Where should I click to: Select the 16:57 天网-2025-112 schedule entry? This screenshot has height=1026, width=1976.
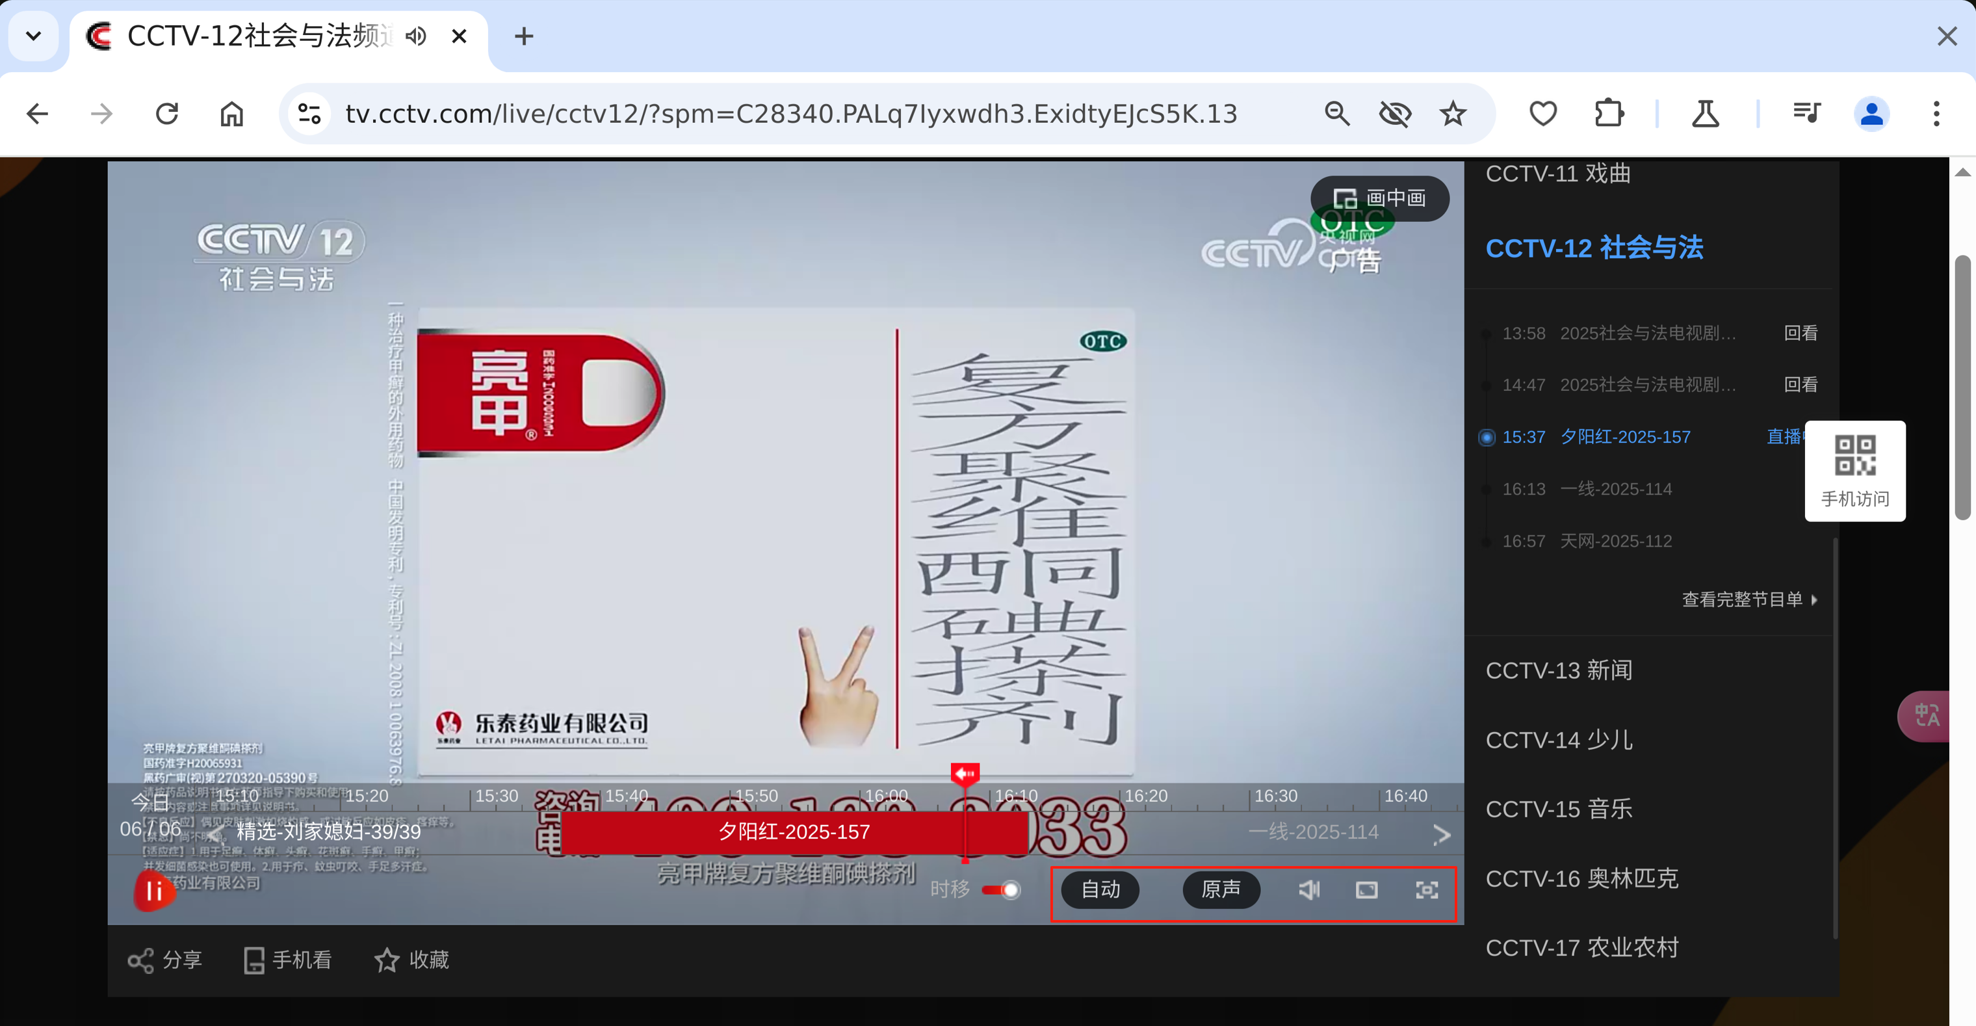(x=1587, y=541)
